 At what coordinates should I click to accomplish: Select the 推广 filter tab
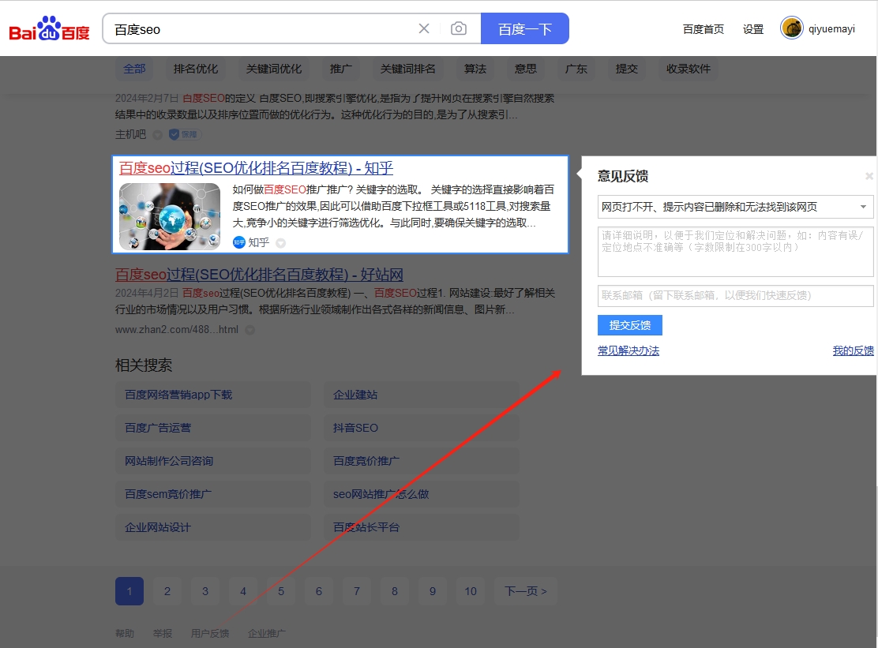coord(341,69)
